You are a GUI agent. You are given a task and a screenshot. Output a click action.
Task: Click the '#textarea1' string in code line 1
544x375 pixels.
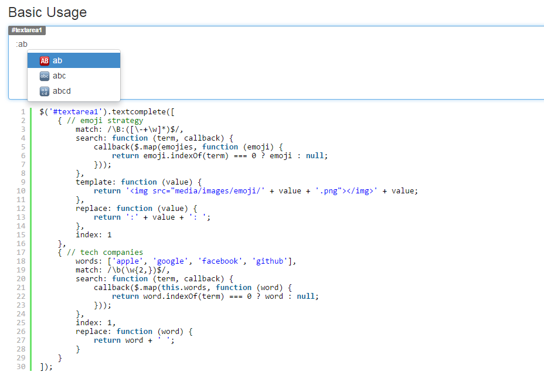[x=76, y=112]
